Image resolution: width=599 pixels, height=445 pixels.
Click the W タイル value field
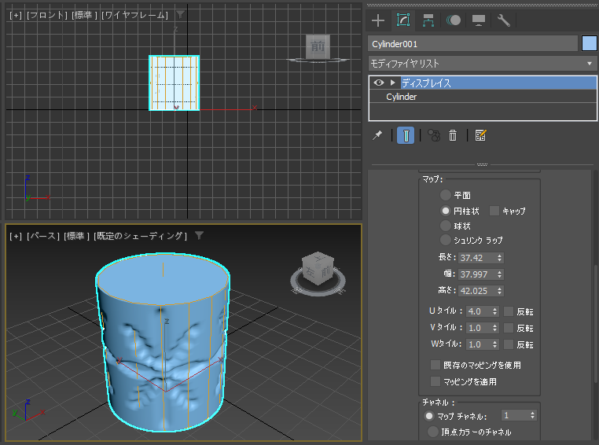coord(478,344)
